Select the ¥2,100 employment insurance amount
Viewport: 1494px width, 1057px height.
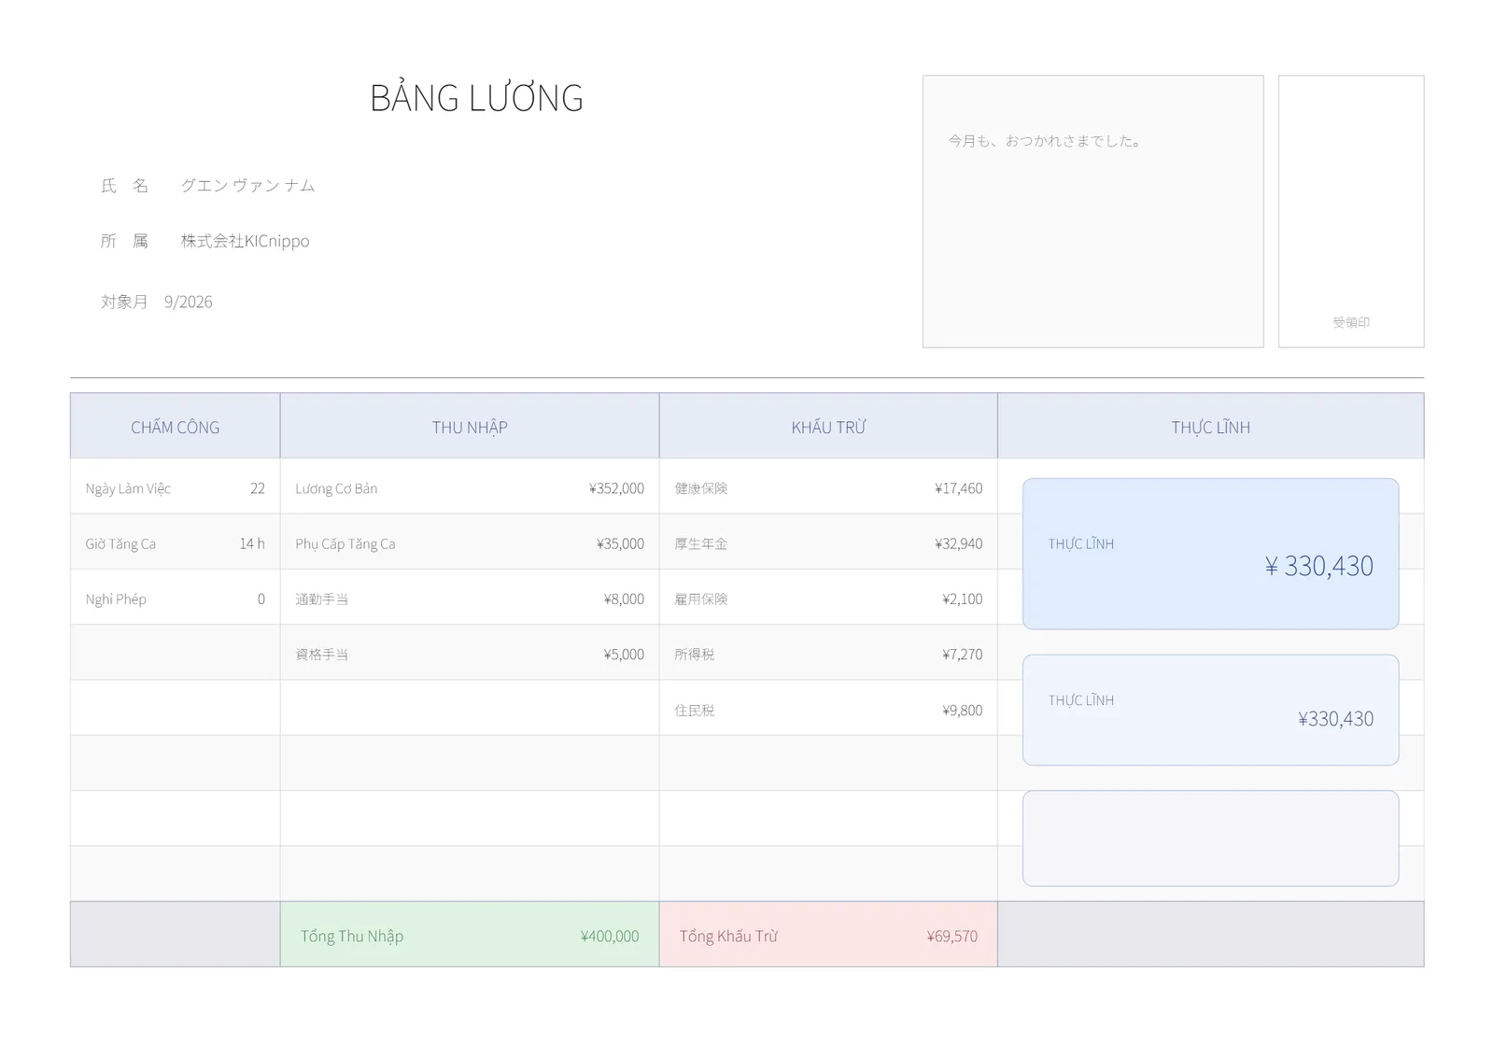[x=962, y=599]
